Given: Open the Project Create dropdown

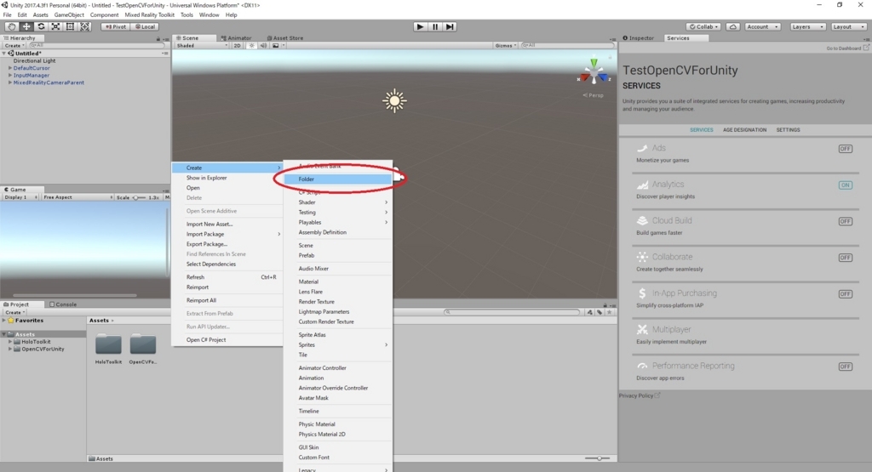Looking at the screenshot, I should pos(15,313).
